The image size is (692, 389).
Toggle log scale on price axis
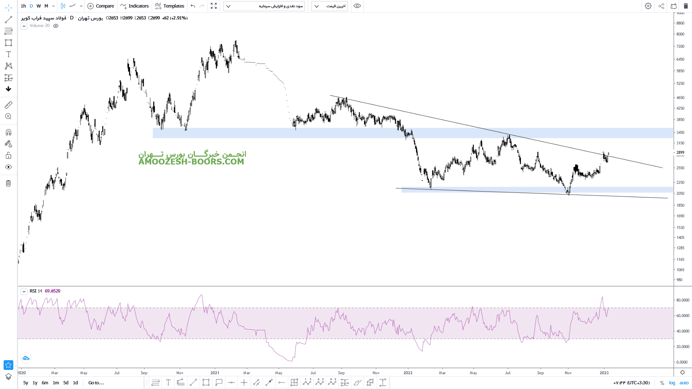672,383
